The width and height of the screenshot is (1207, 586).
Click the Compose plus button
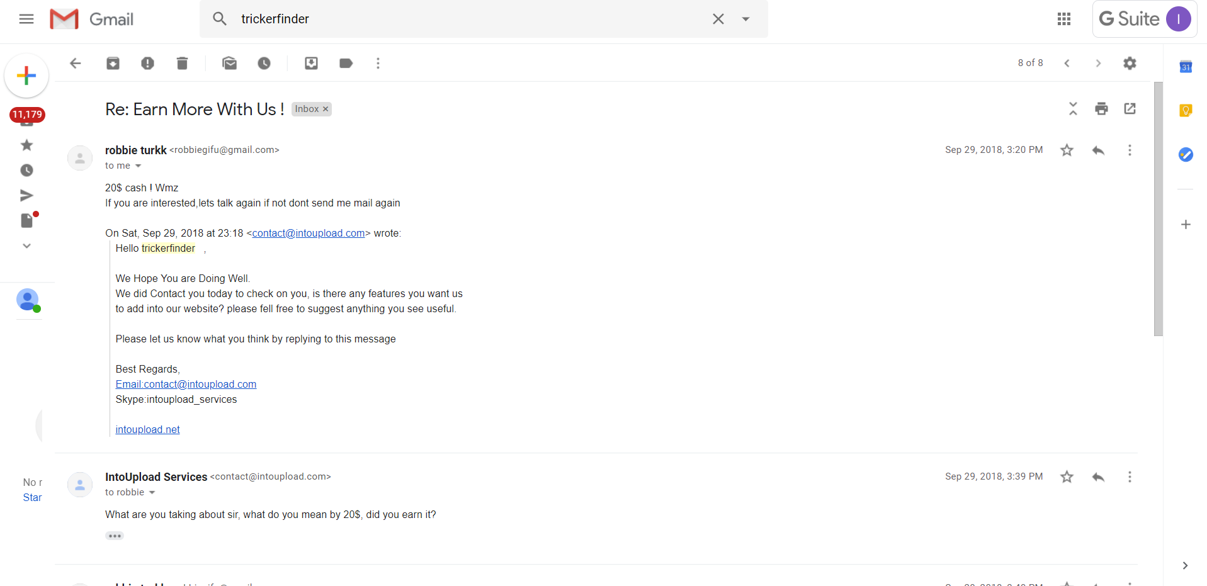pyautogui.click(x=26, y=76)
